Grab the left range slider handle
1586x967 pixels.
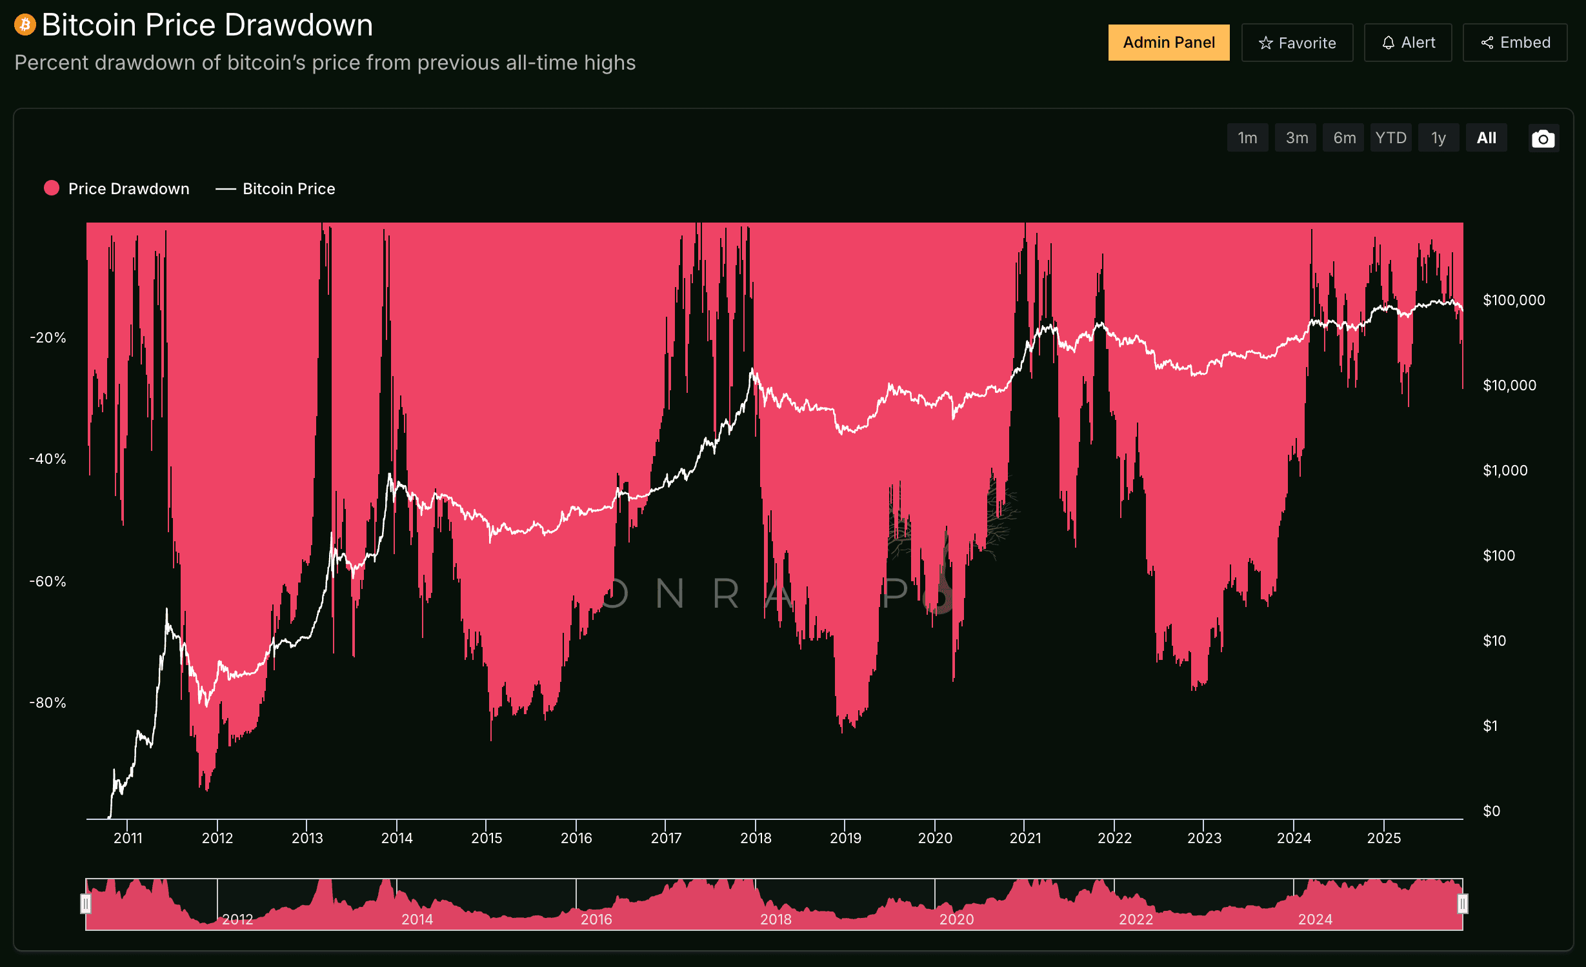click(85, 904)
